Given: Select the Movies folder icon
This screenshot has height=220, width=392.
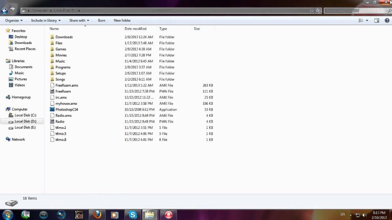Looking at the screenshot, I should (x=52, y=55).
